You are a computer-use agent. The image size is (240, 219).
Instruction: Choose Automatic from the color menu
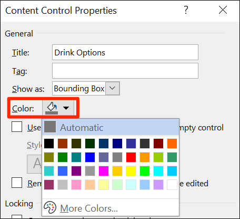coord(111,127)
